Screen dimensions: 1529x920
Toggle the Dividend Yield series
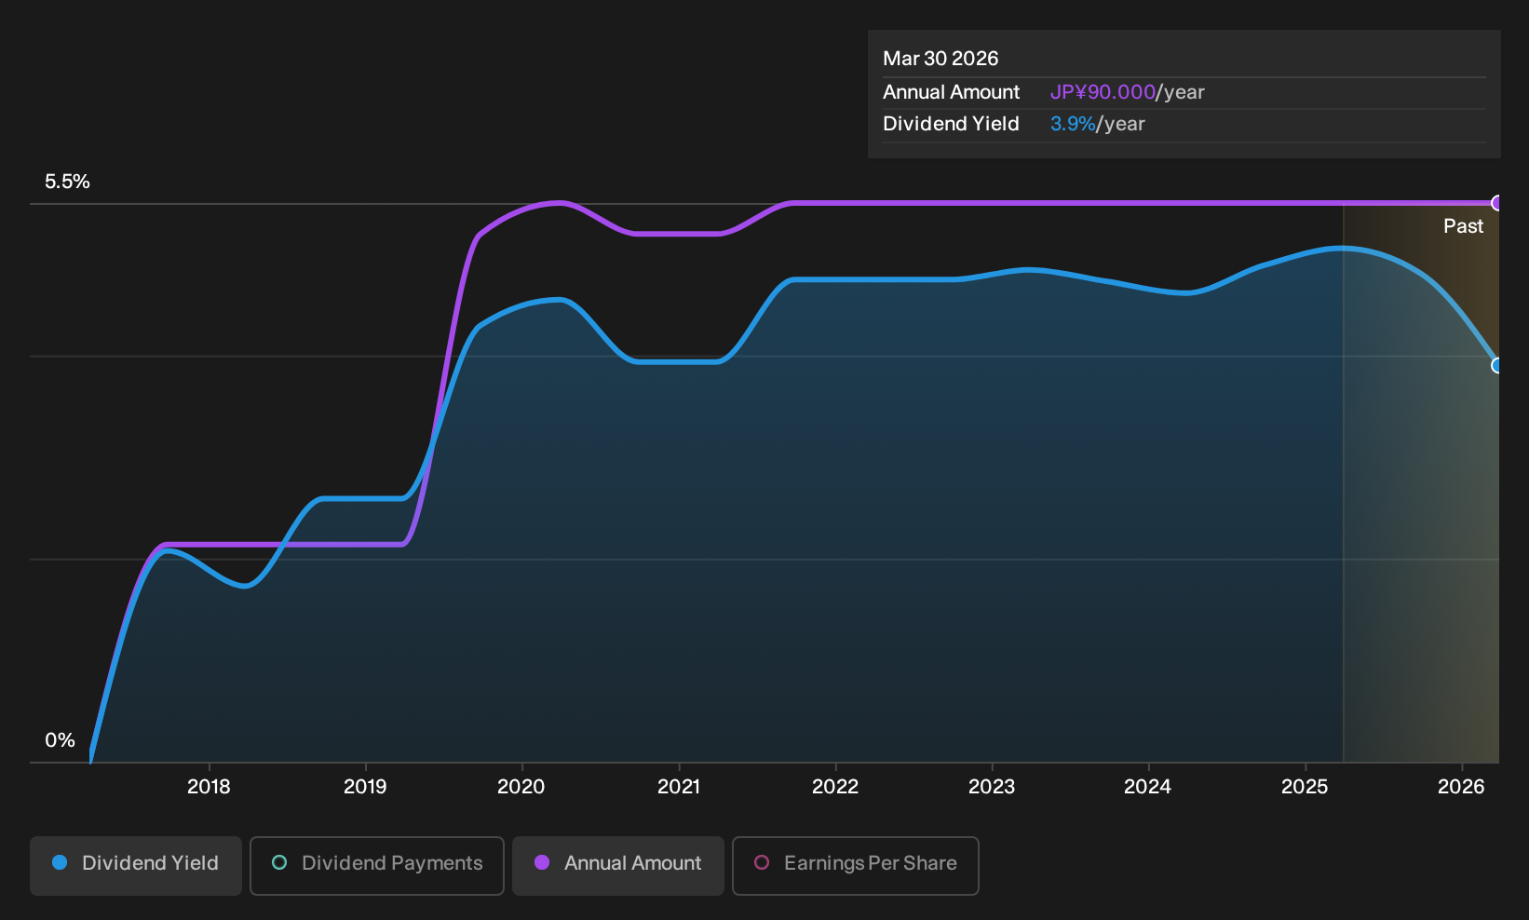pyautogui.click(x=136, y=866)
